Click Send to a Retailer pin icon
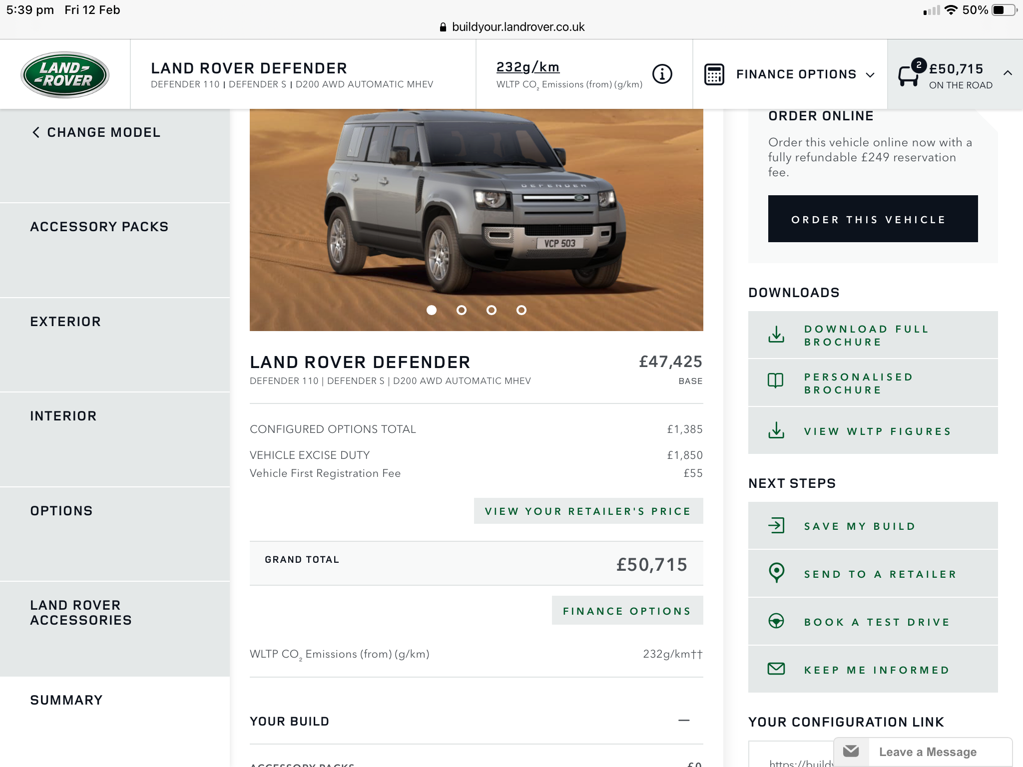The image size is (1023, 767). [x=776, y=573]
